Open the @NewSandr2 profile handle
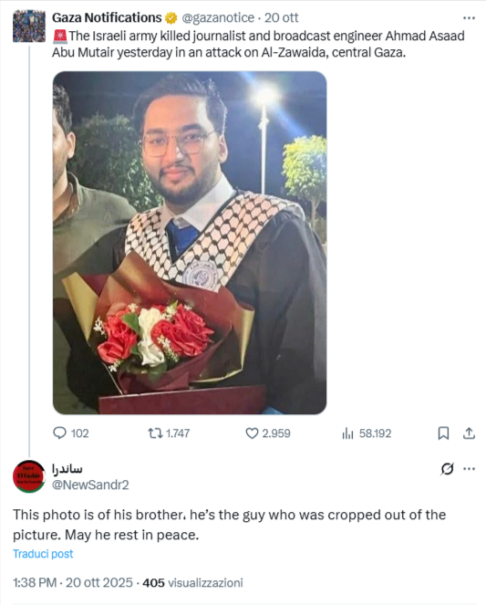 90,485
